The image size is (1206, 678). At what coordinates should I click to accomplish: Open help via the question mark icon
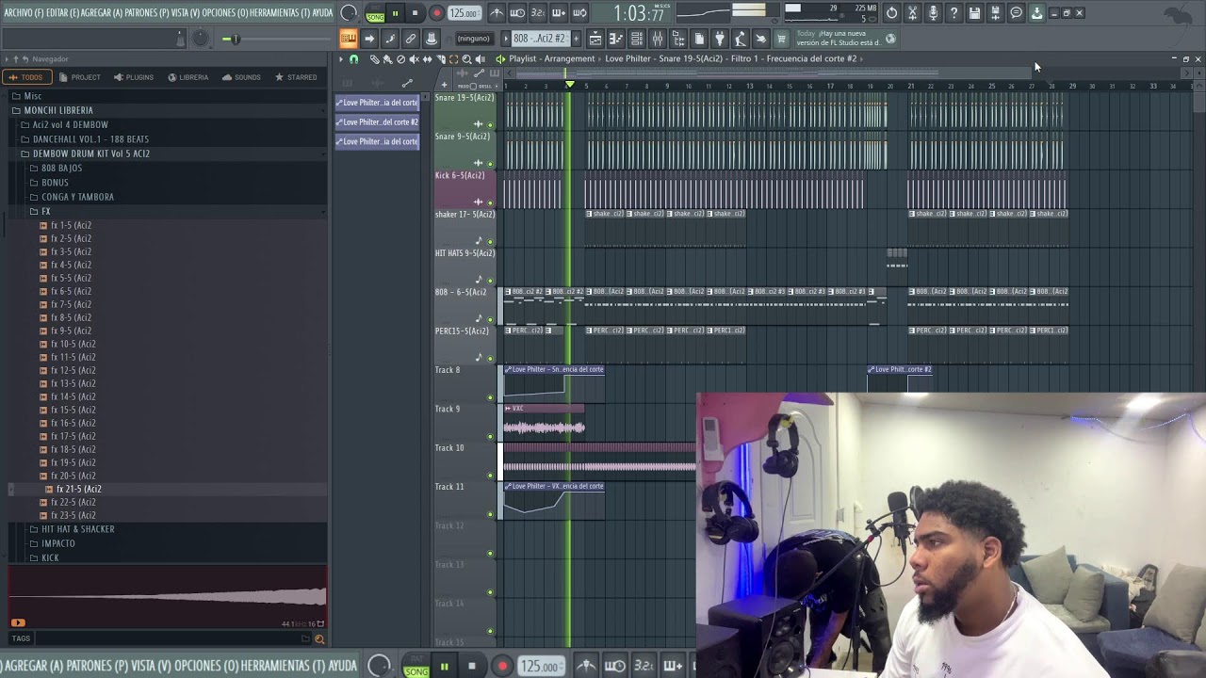pos(953,13)
